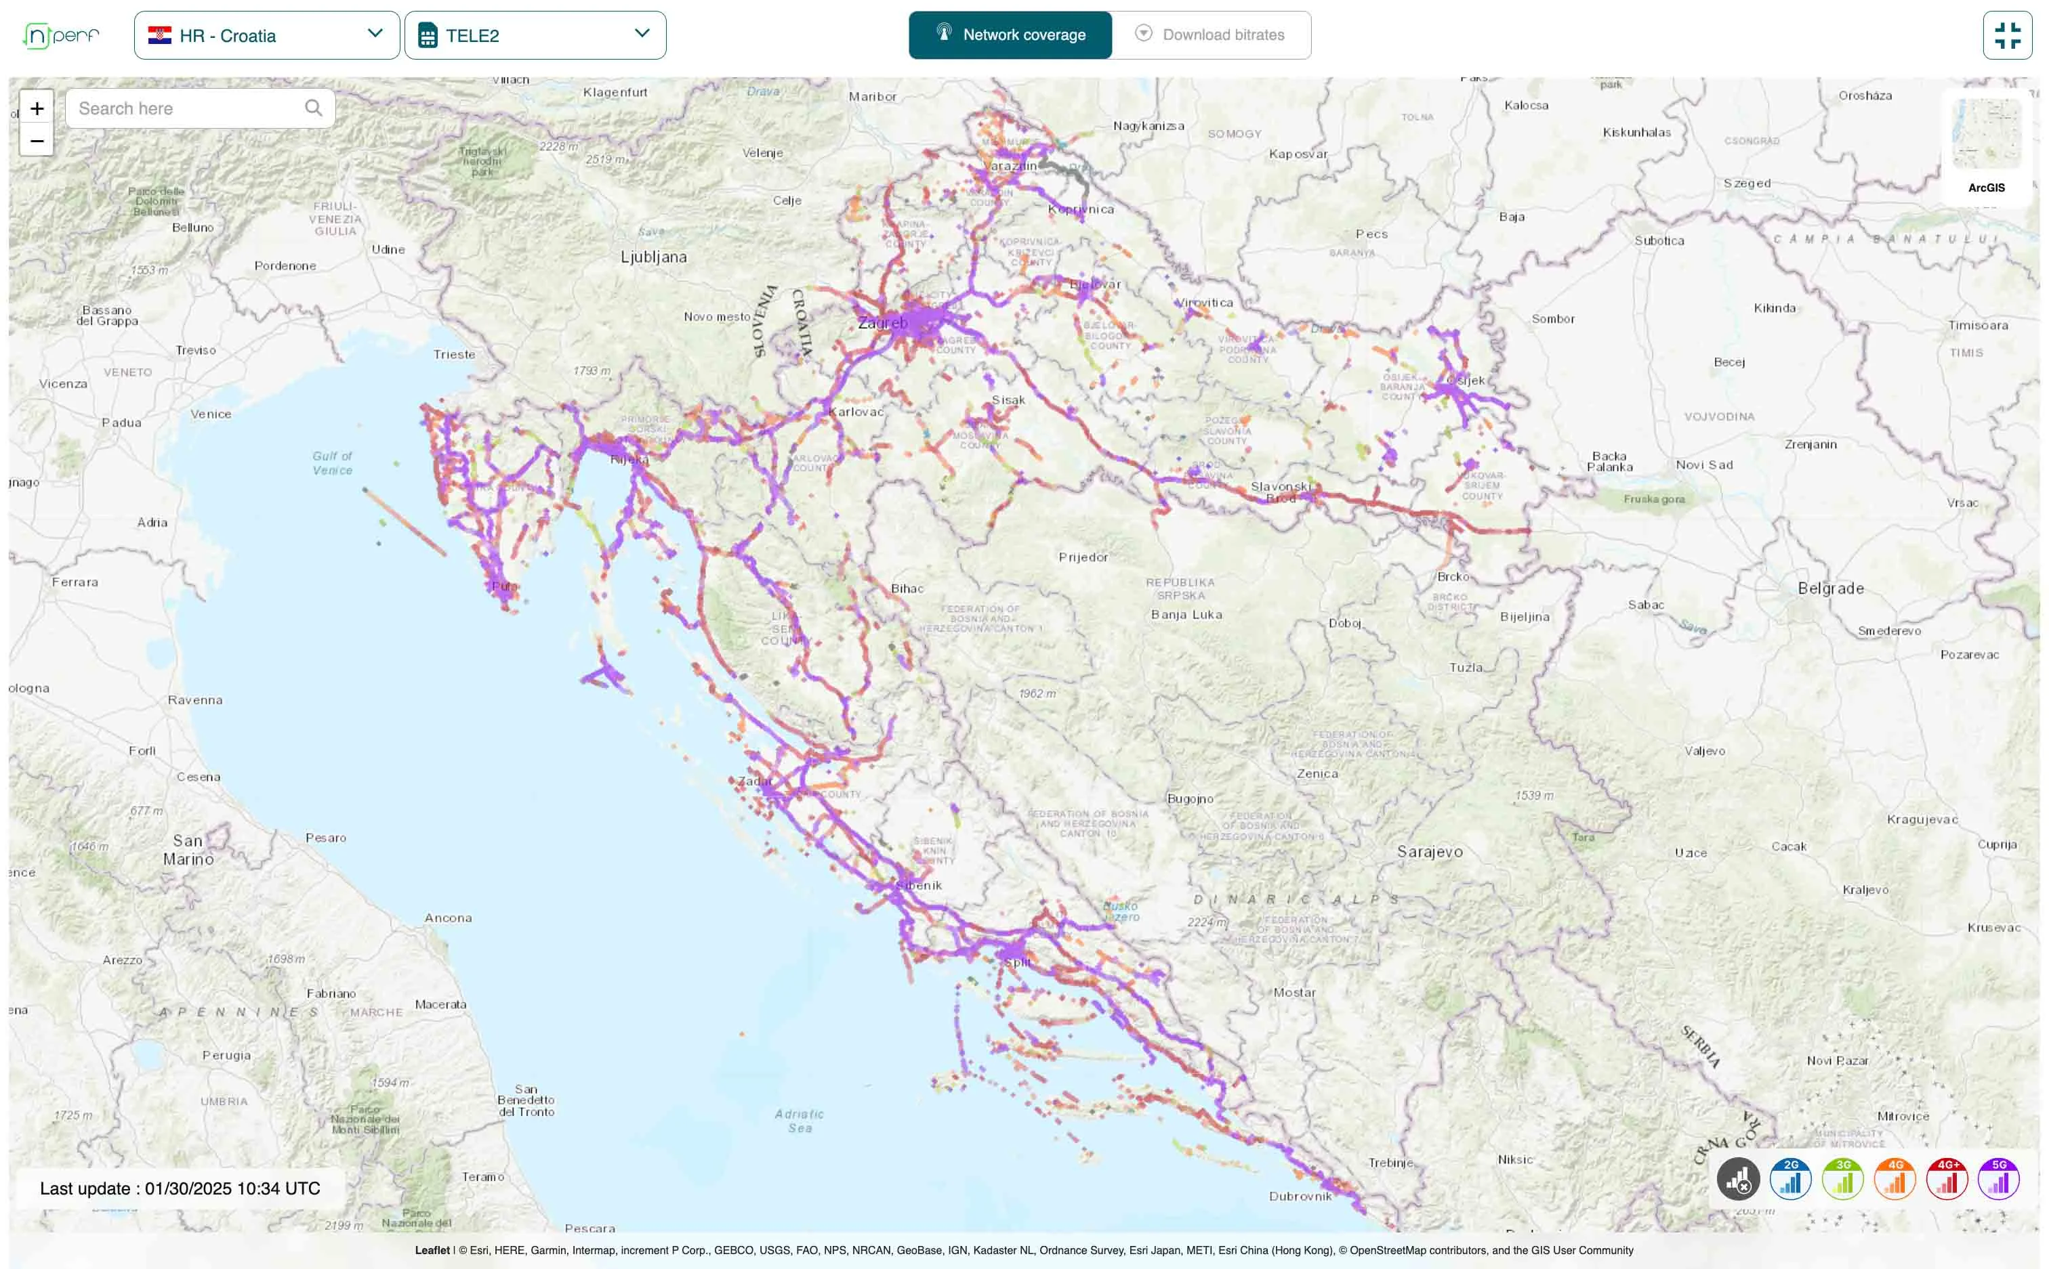Click the Bihac map label
Screen dimensions: 2049x1269
point(907,588)
